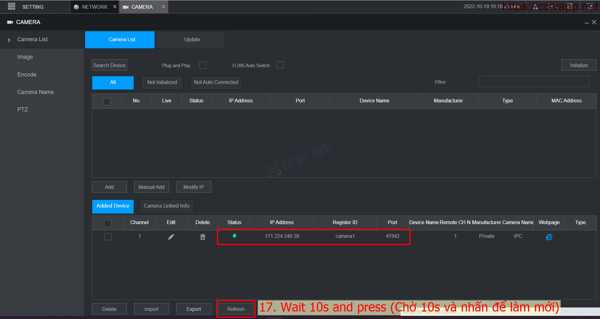Image resolution: width=600 pixels, height=319 pixels.
Task: Click the pencil Edit icon for channel 1
Action: 171,237
